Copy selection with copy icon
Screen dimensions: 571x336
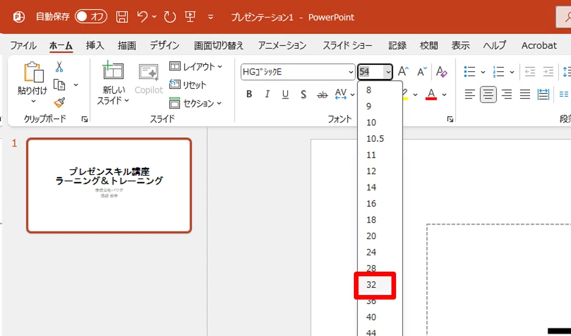tap(59, 85)
